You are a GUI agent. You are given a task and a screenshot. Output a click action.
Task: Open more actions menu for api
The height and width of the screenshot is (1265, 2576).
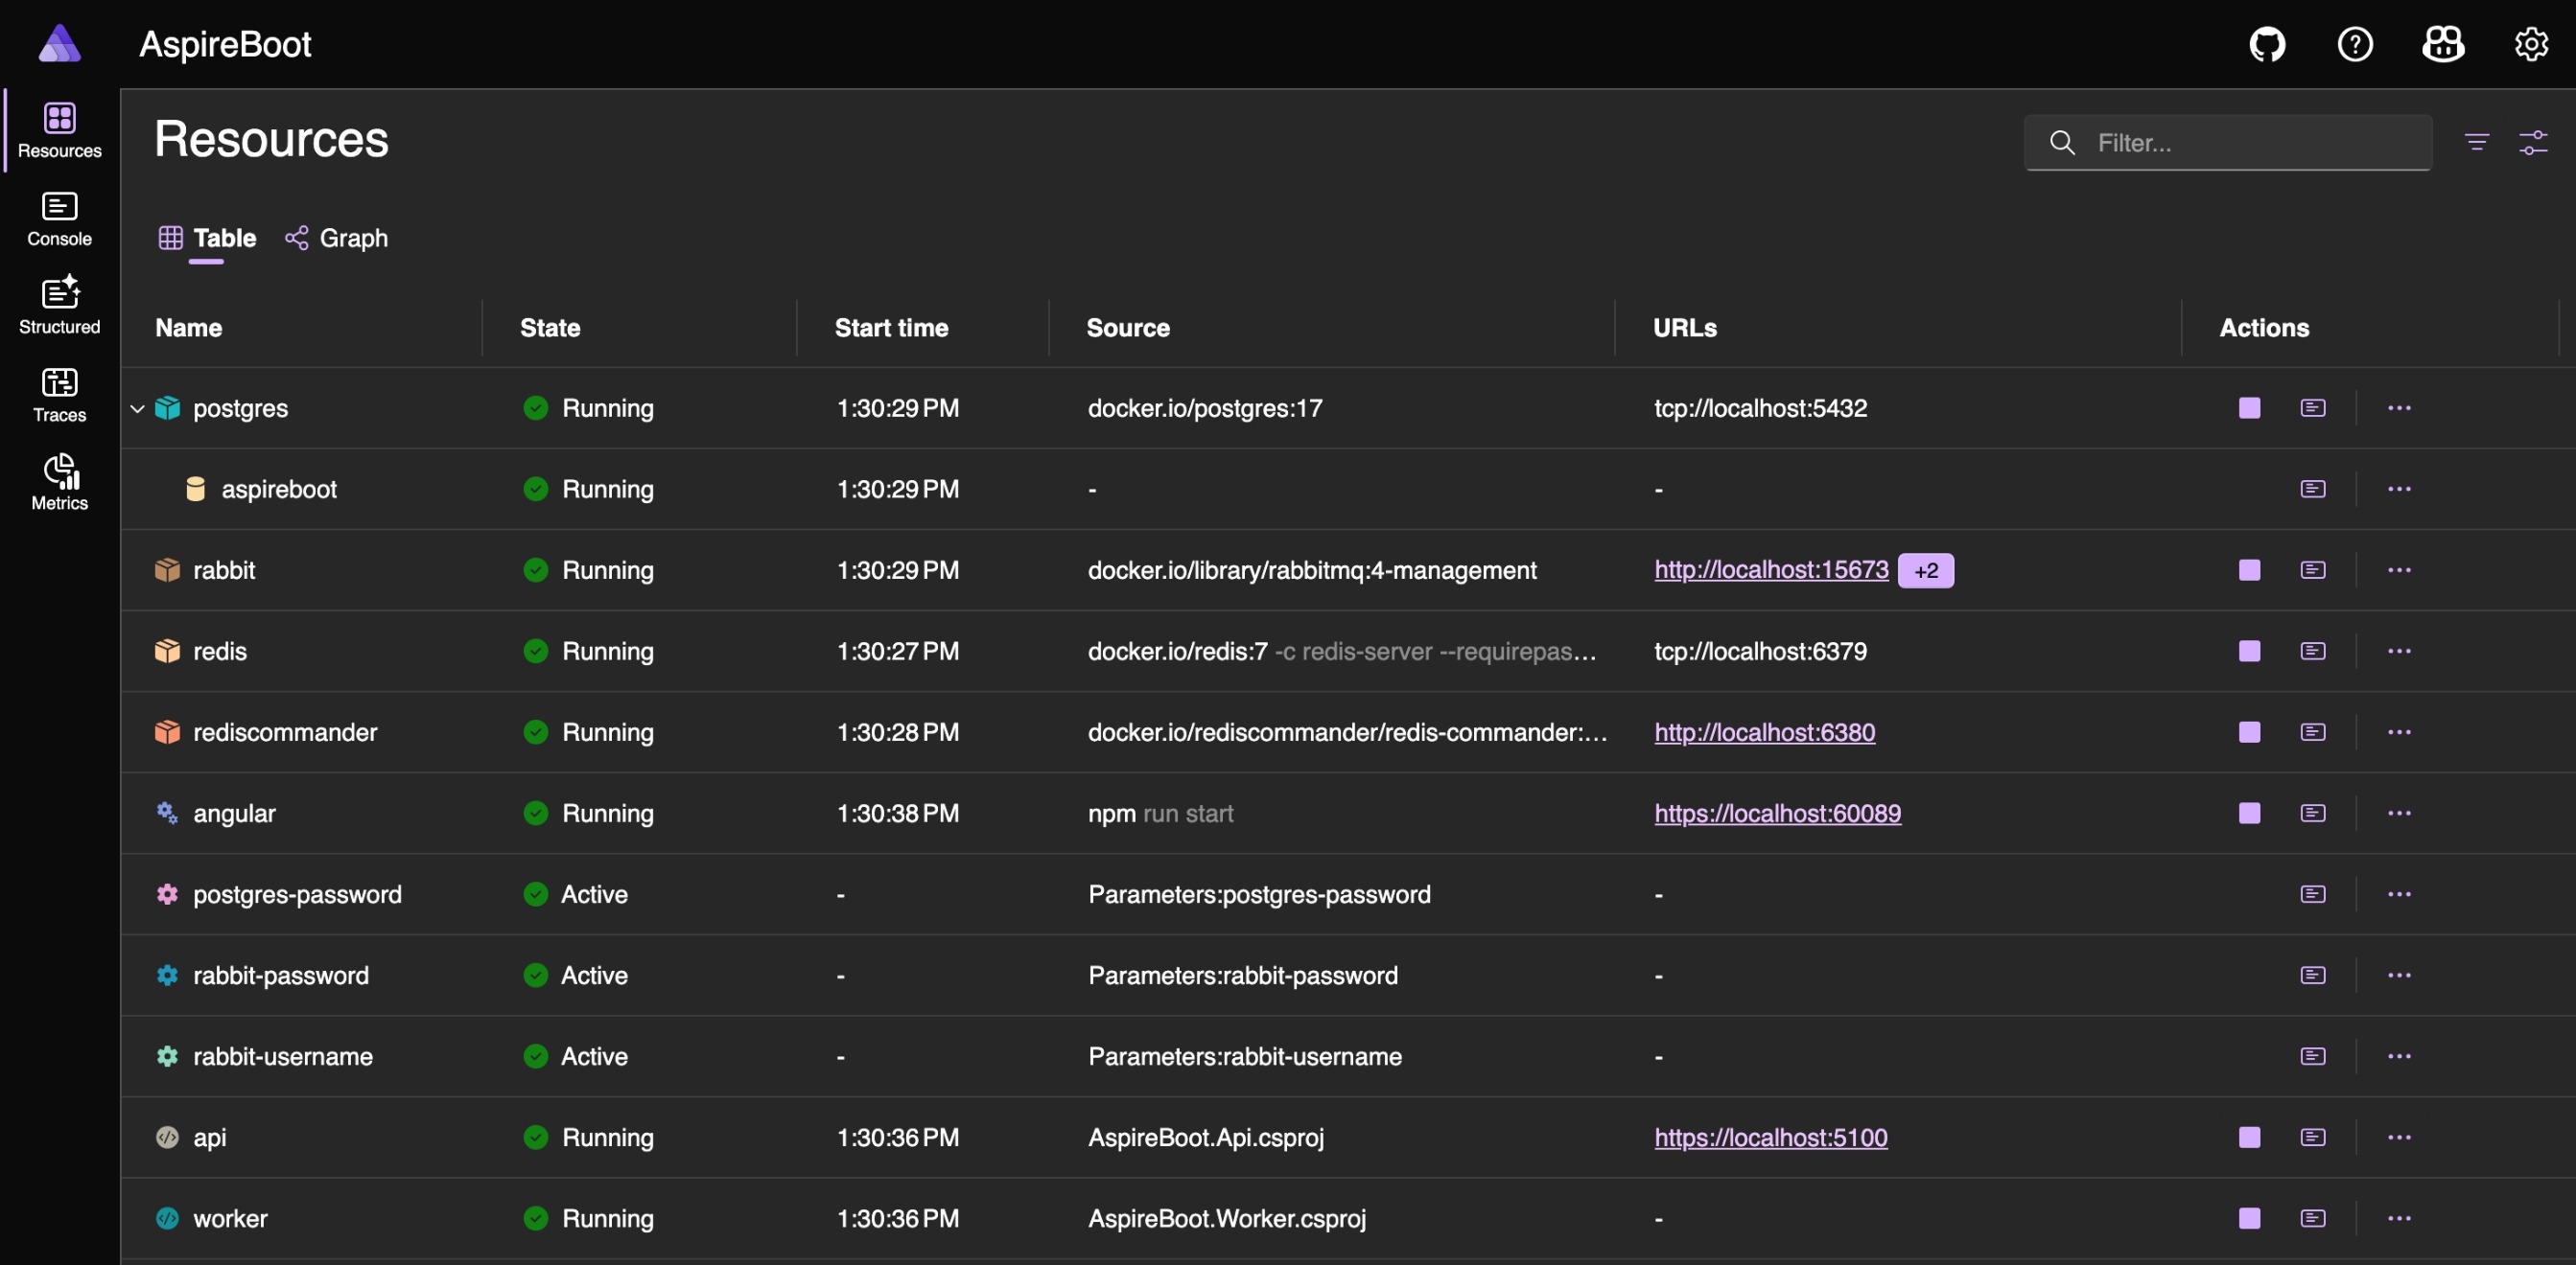click(x=2399, y=1138)
